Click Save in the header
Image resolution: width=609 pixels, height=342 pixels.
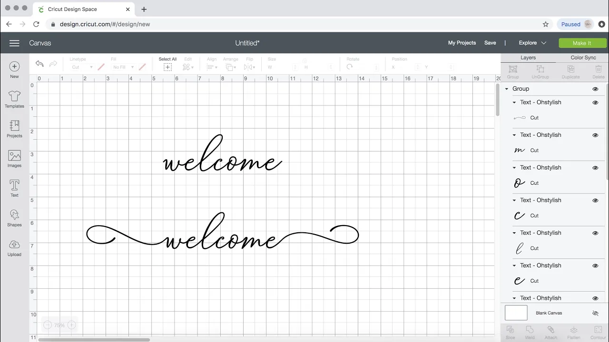490,43
